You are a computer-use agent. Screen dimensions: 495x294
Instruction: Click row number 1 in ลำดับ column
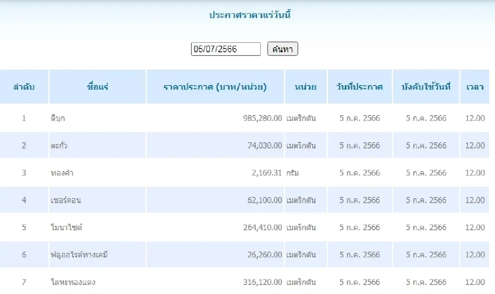pyautogui.click(x=24, y=118)
